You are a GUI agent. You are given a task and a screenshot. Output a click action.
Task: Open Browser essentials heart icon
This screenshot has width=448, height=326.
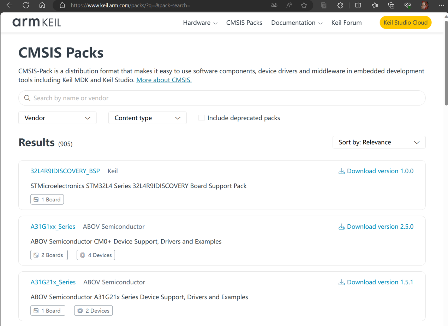408,5
